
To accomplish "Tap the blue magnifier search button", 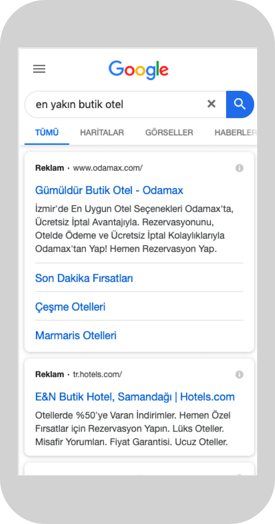I will pos(240,104).
